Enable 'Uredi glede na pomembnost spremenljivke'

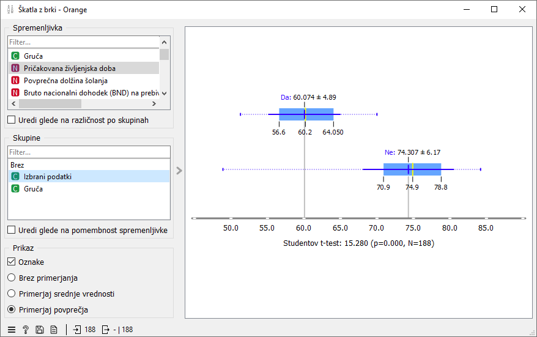12,230
